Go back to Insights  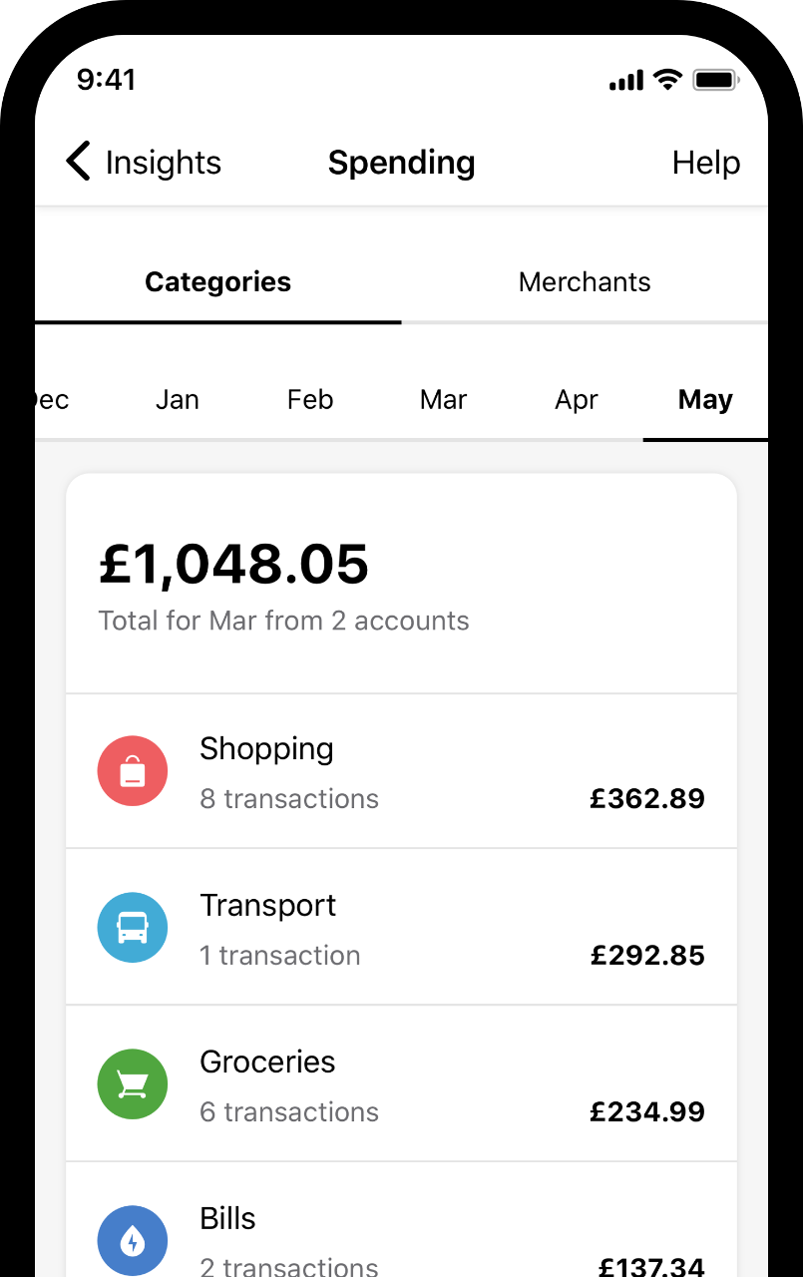pos(144,163)
